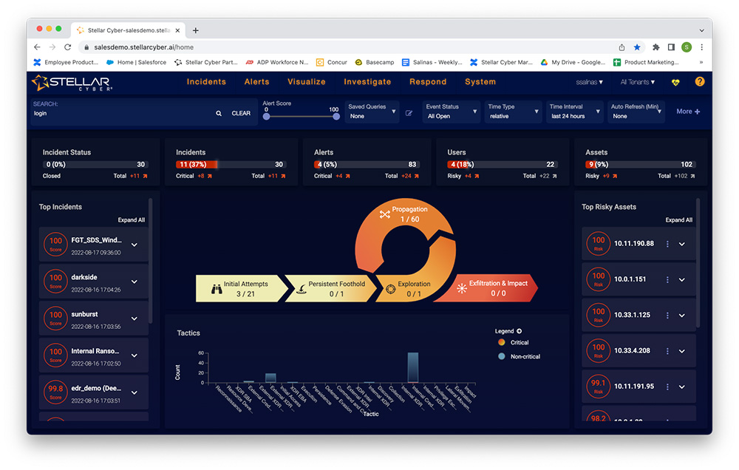
Task: Click the Initial Attempts kill chain stage
Action: (239, 288)
